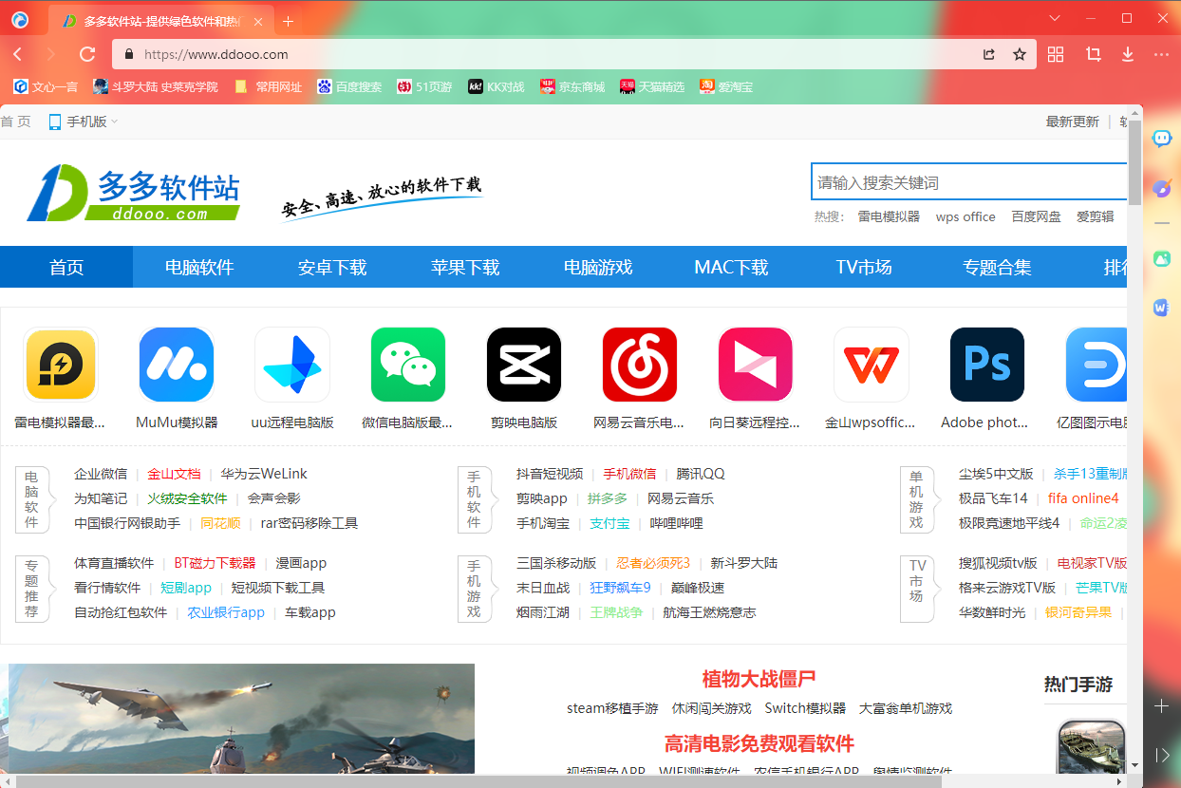The image size is (1181, 788).
Task: Open the 搜狐视频tv版 link
Action: tap(998, 563)
